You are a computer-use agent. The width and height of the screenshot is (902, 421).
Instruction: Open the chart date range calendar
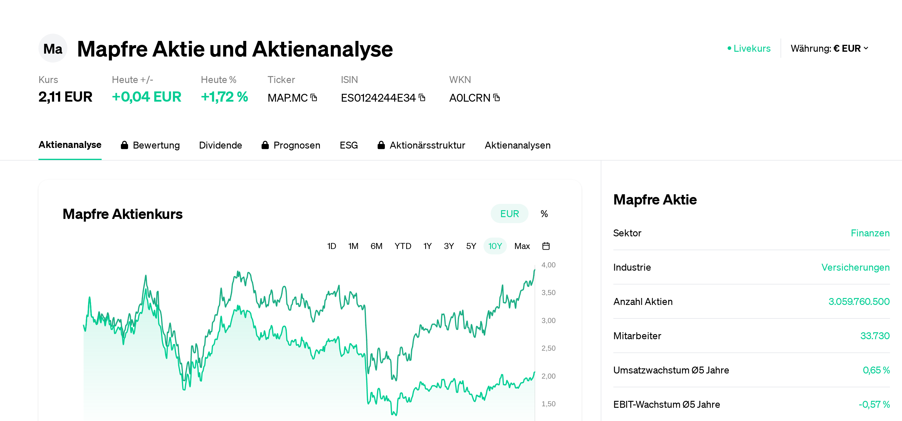coord(545,246)
